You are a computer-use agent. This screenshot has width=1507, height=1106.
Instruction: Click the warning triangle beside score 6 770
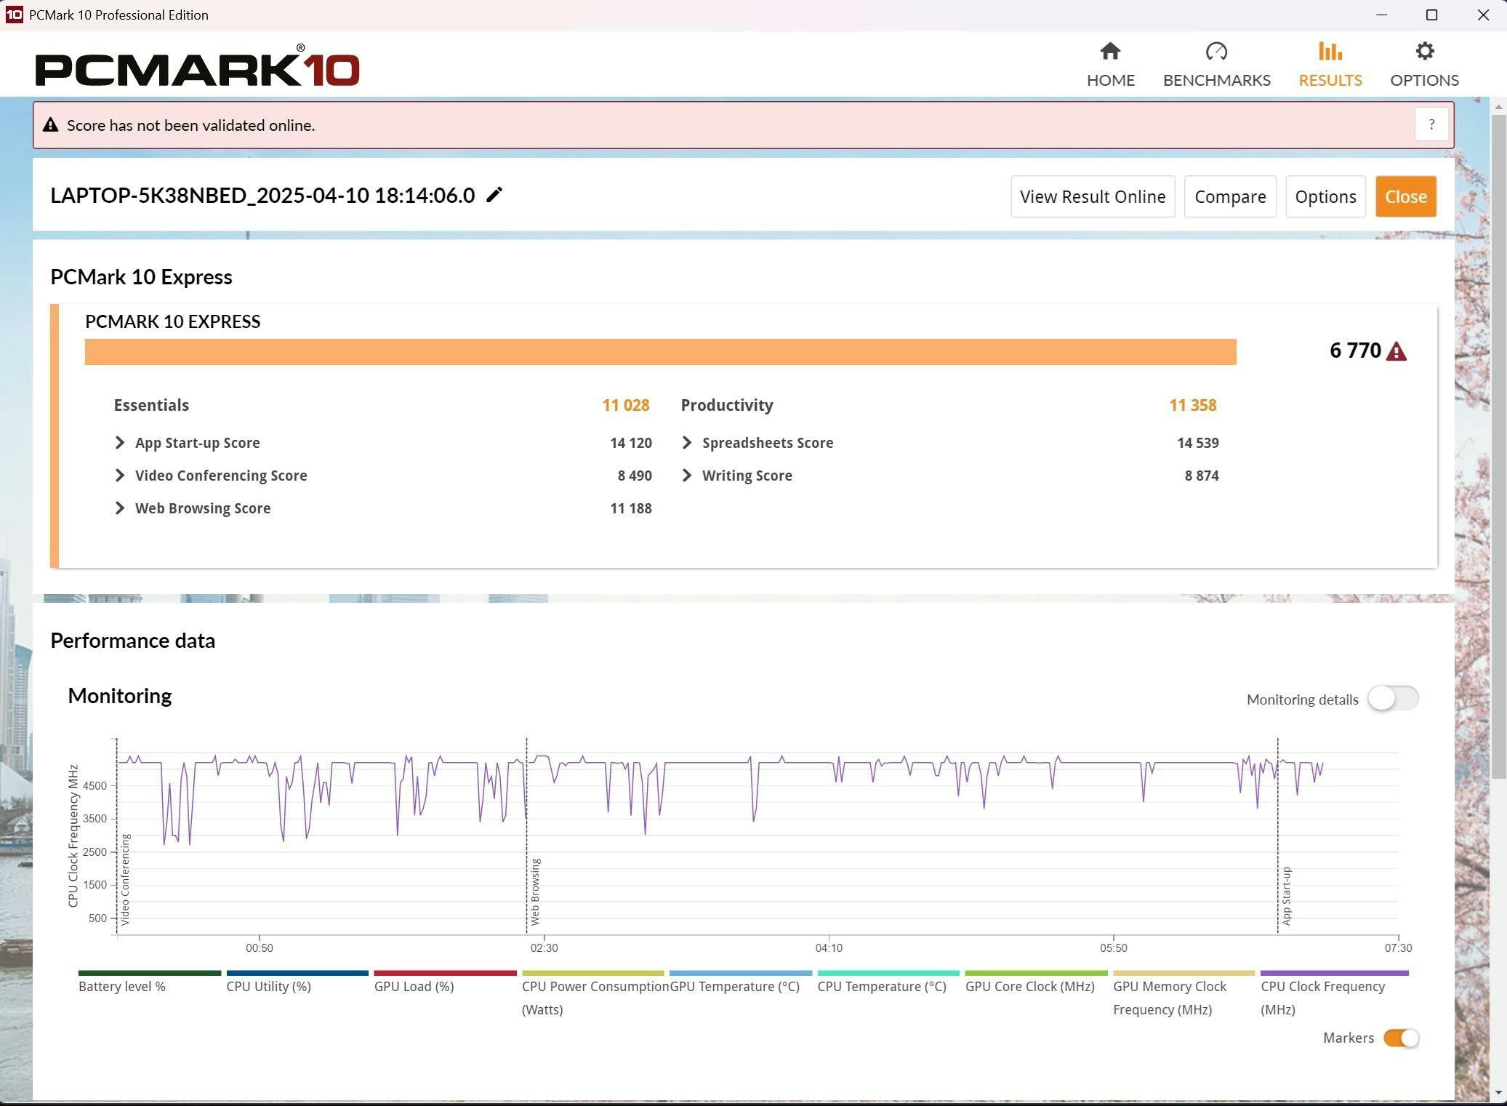(1396, 351)
